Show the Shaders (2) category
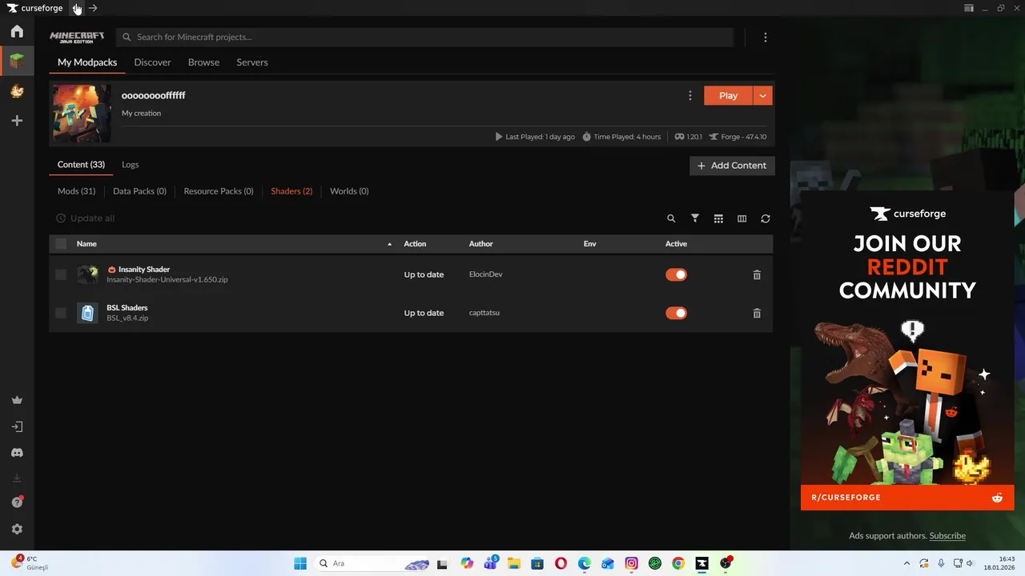Viewport: 1025px width, 576px height. point(291,191)
